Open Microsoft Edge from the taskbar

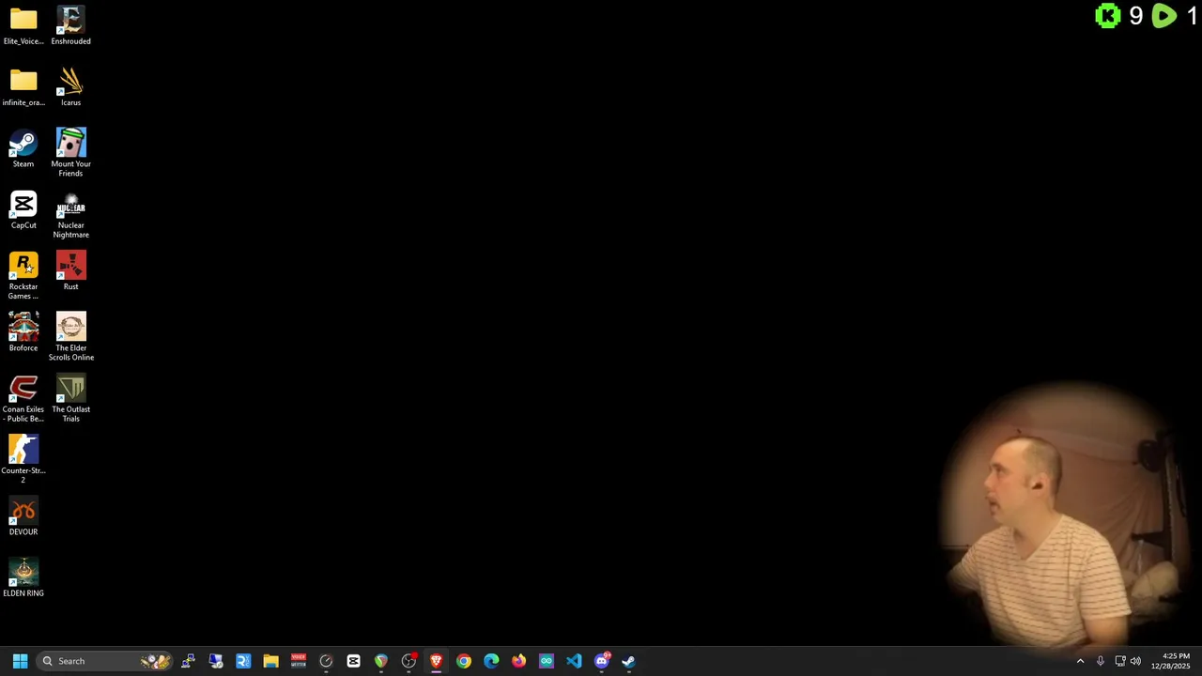pyautogui.click(x=491, y=661)
